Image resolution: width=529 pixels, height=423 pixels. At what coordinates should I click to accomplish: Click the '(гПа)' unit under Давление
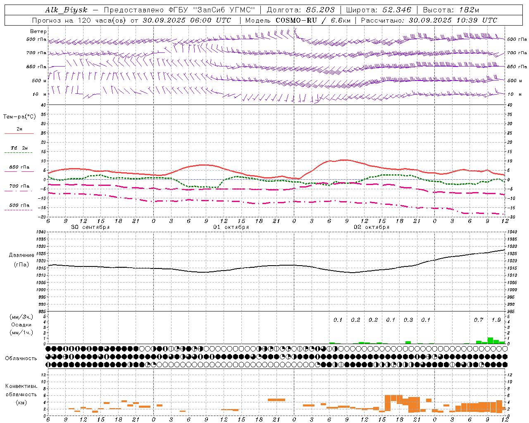click(x=21, y=264)
